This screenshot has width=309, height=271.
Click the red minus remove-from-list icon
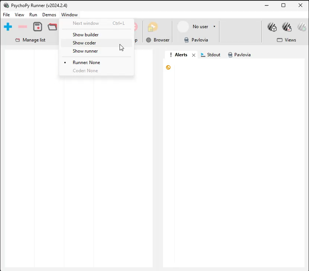pyautogui.click(x=23, y=27)
